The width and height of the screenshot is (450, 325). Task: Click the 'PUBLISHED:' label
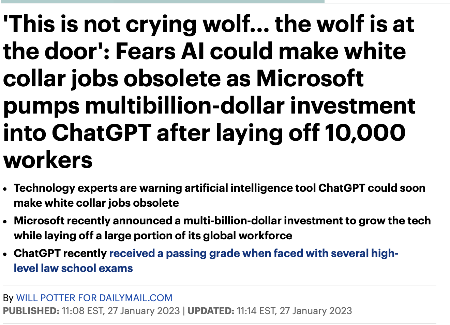[x=31, y=311]
